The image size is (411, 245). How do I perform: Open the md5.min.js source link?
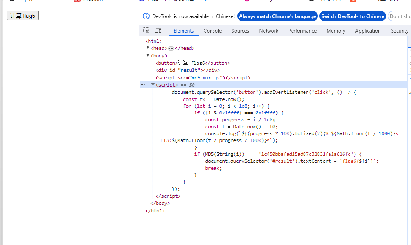[x=206, y=78]
